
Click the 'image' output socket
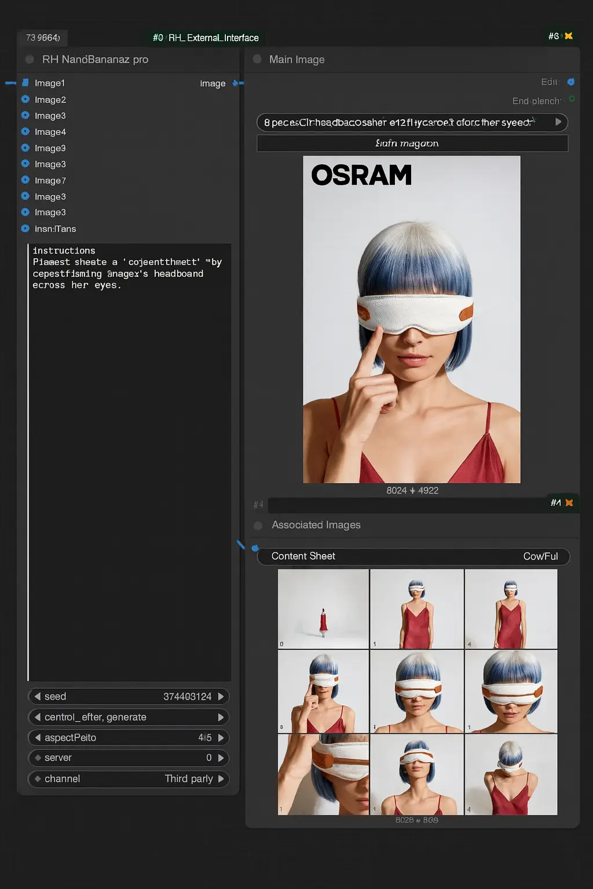[236, 83]
